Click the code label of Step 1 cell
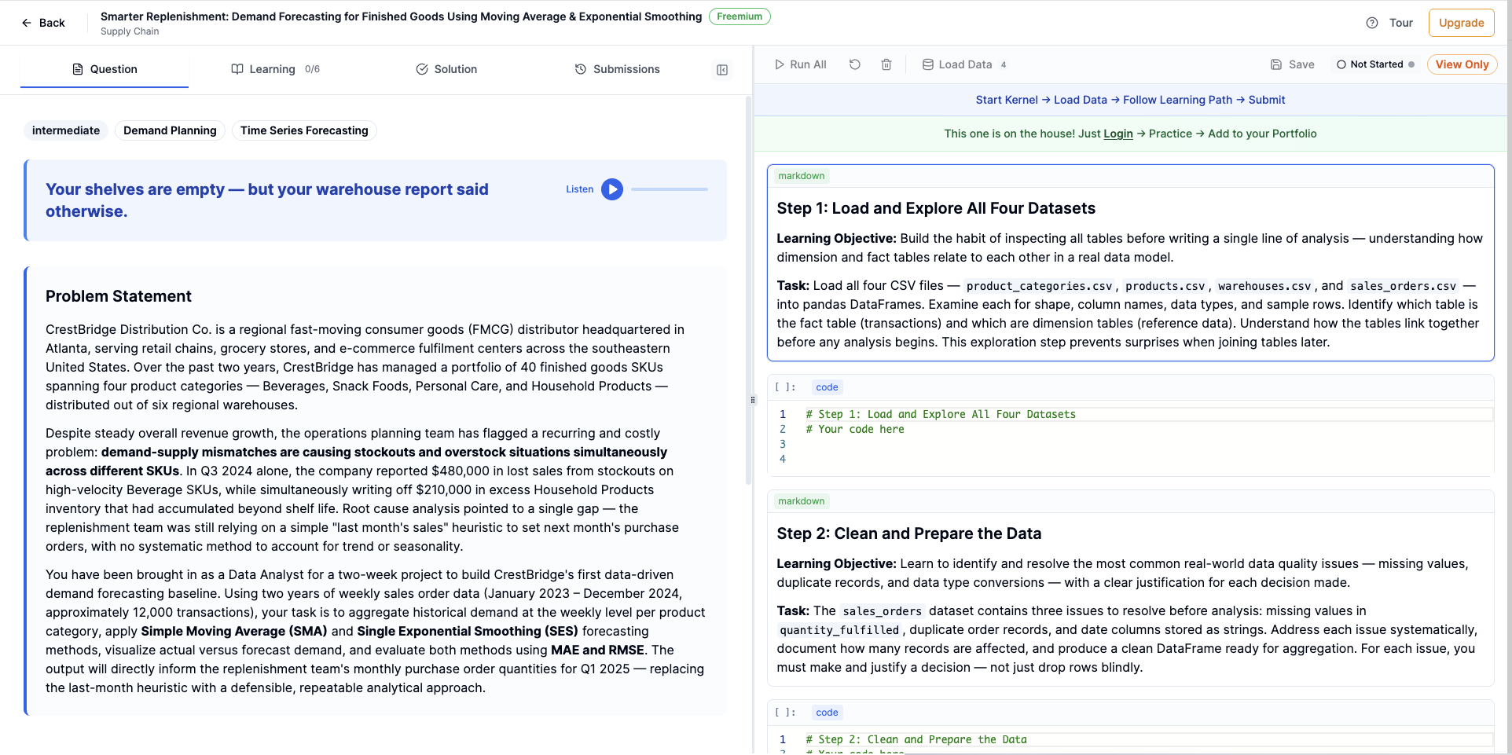Image resolution: width=1512 pixels, height=755 pixels. point(827,387)
